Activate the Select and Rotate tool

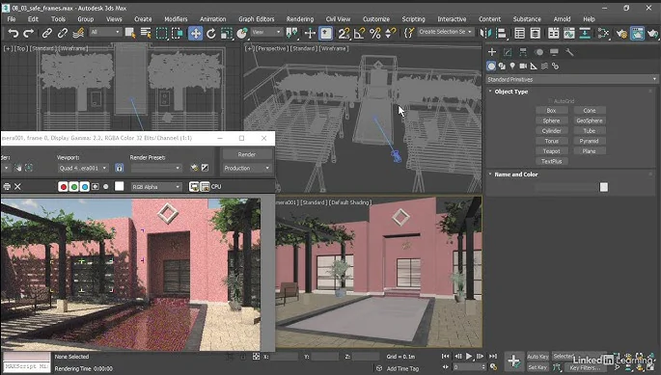[210, 33]
